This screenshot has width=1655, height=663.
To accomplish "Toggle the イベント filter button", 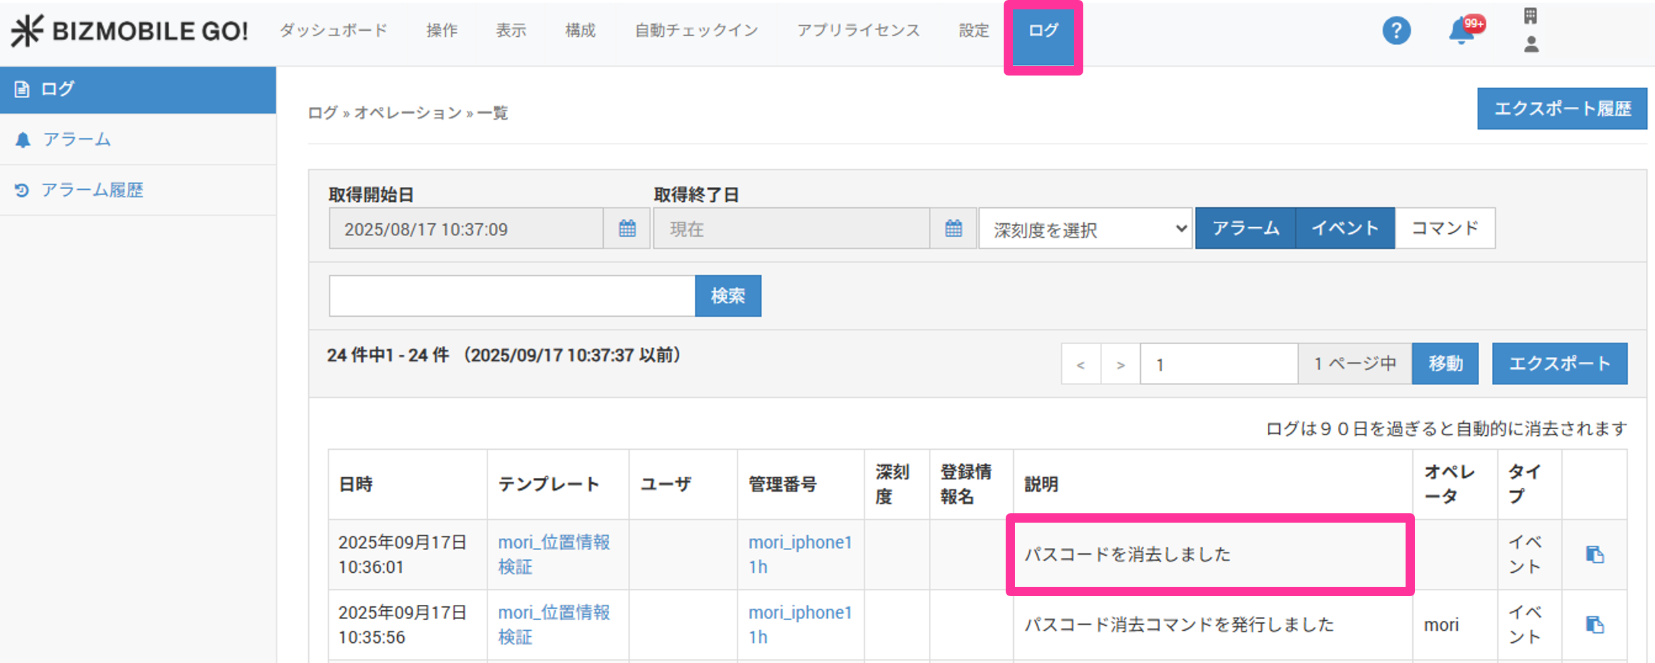I will click(x=1345, y=229).
